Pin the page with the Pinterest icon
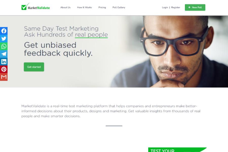The width and height of the screenshot is (228, 152). point(4,69)
